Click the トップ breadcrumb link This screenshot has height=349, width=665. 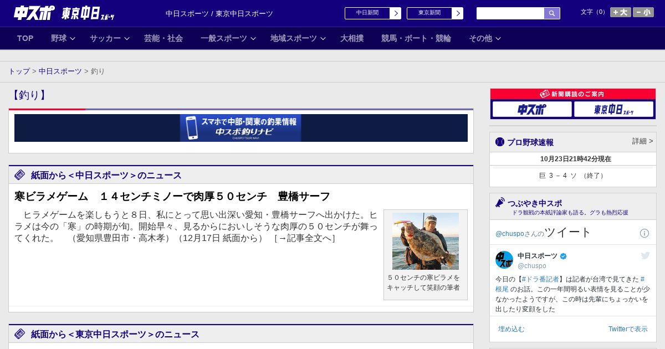click(19, 71)
